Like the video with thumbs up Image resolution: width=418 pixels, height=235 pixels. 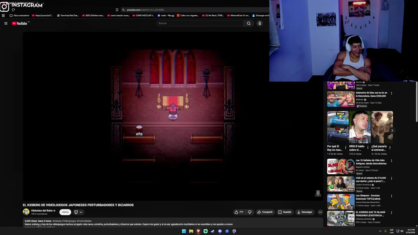pos(239,212)
